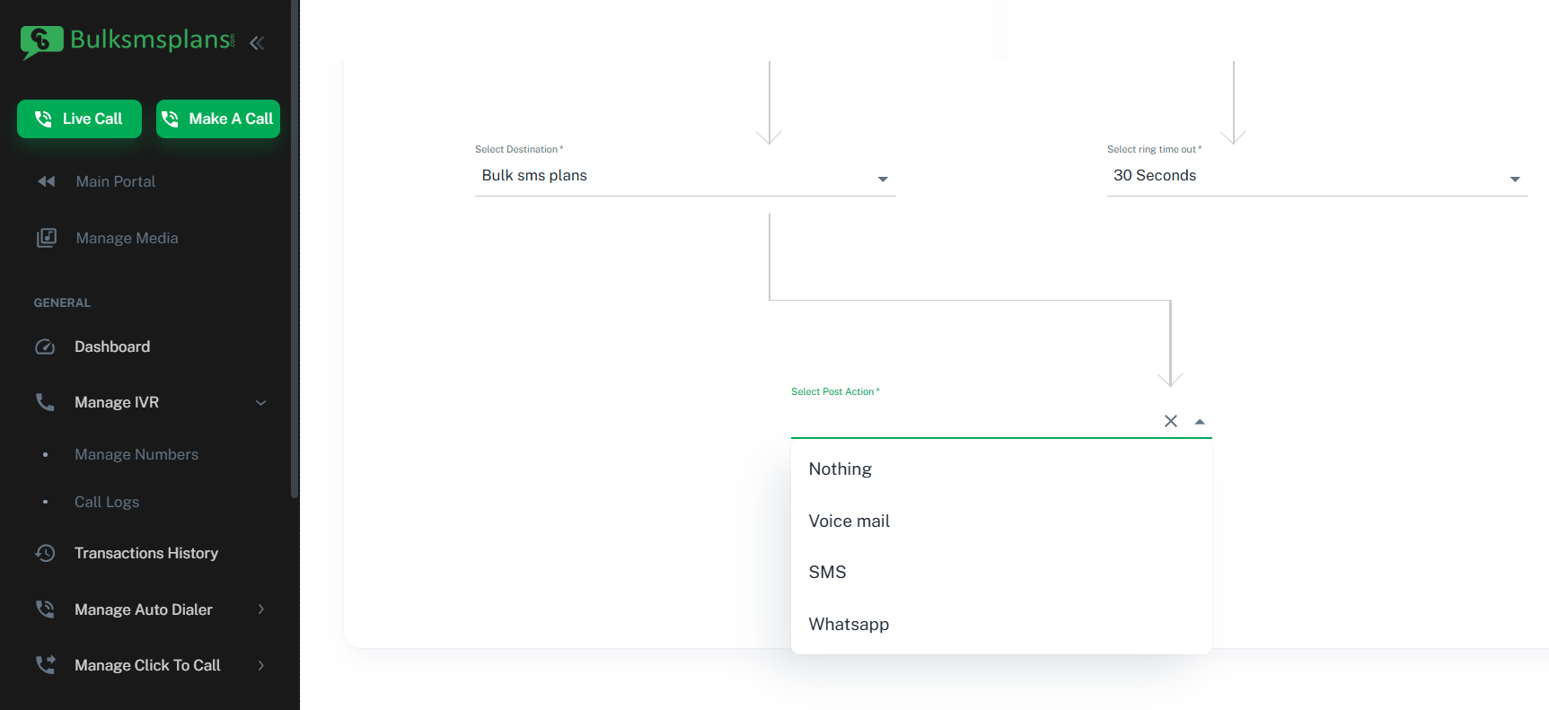Viewport: 1549px width, 710px height.
Task: Open the Select Destination dropdown
Action: tap(685, 176)
